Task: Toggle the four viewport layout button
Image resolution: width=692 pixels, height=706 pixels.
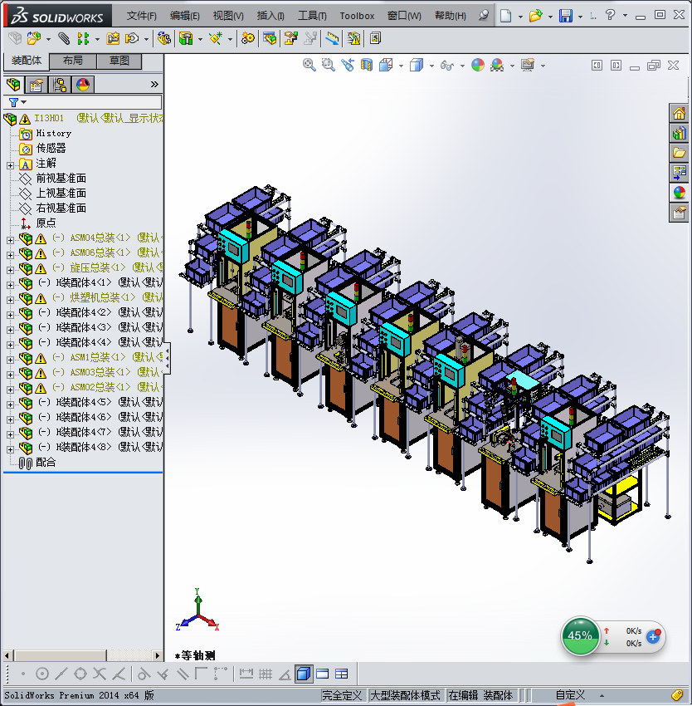Action: [342, 674]
